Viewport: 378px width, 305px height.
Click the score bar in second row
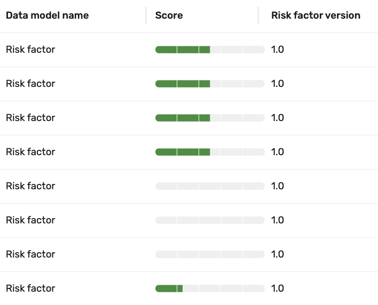(x=210, y=84)
